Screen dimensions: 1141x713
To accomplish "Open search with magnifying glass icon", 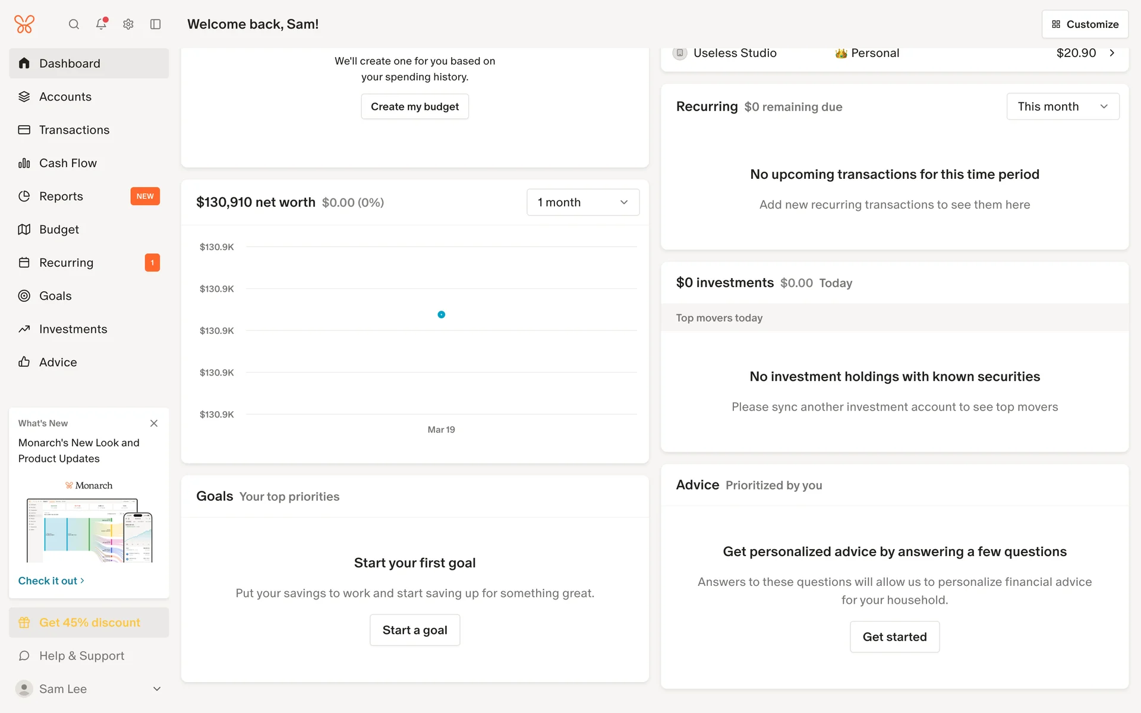I will pos(74,24).
